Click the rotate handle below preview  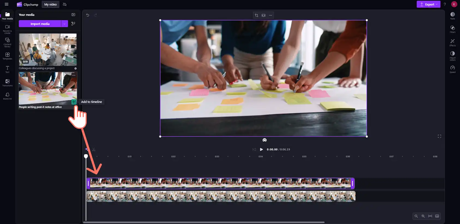(264, 140)
